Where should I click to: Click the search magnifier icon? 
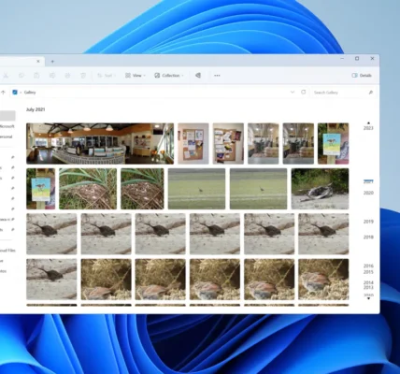(x=371, y=93)
